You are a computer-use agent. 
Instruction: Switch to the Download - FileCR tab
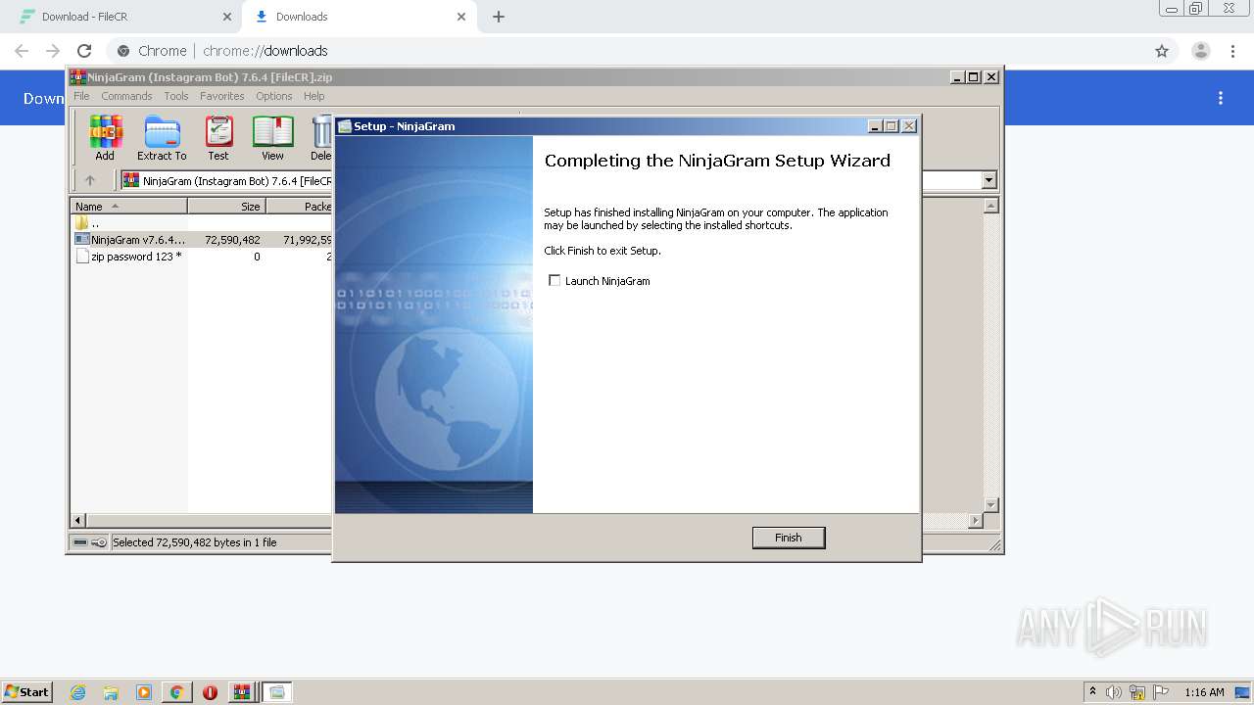(x=122, y=17)
